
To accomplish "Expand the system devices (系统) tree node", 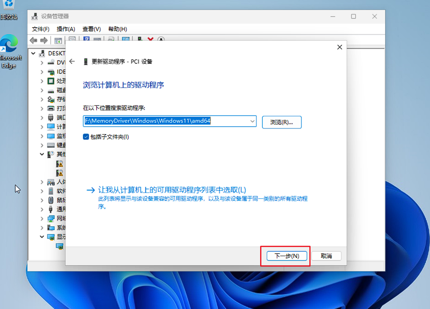I will coord(42,228).
